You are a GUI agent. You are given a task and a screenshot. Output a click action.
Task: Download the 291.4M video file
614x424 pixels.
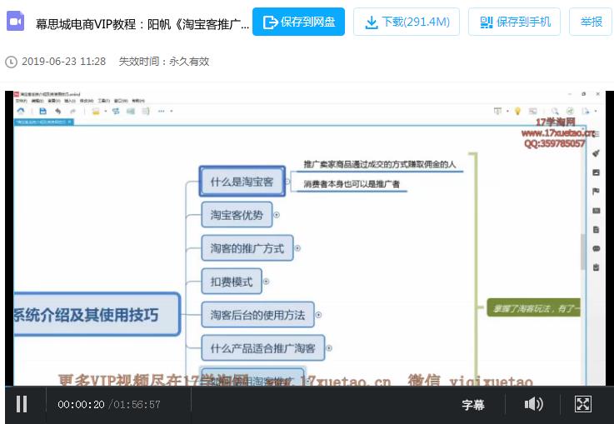point(407,22)
